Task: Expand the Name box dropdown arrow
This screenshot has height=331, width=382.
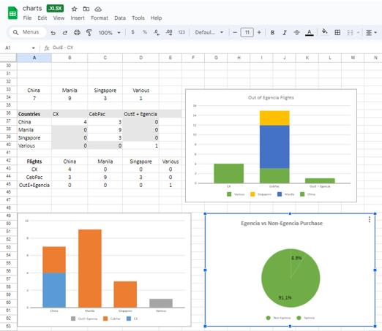Action: coord(33,48)
